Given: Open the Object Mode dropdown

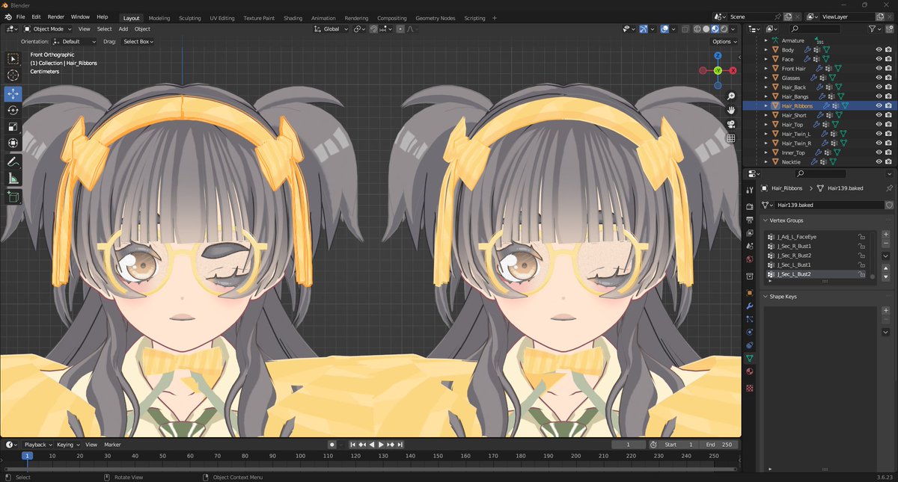Looking at the screenshot, I should tap(46, 29).
